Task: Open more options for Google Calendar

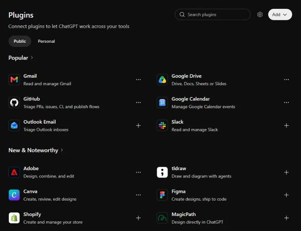Action: tap(286, 102)
